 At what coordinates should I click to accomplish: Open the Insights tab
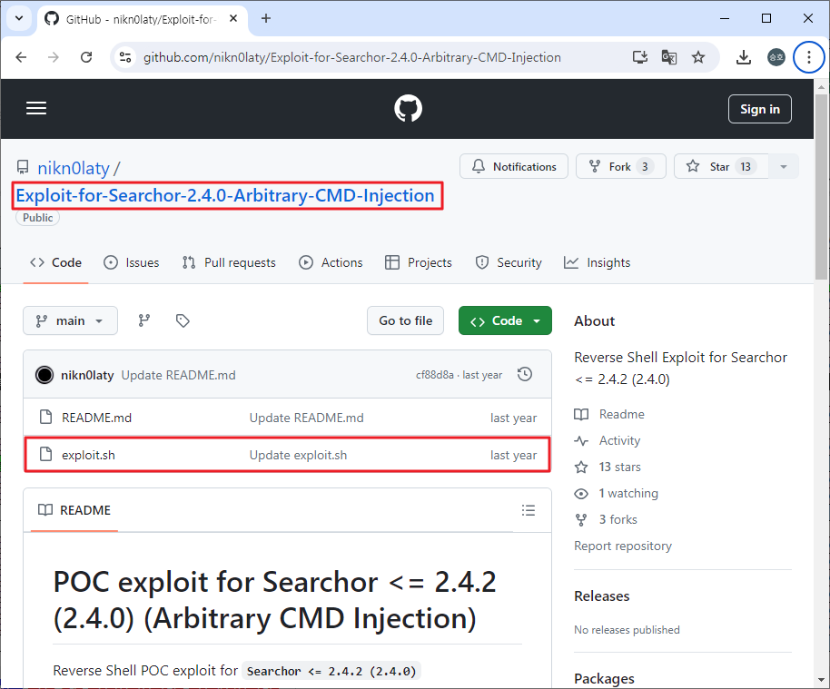(x=598, y=262)
